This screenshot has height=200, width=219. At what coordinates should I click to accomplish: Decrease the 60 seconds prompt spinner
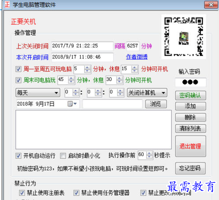[x=149, y=157]
